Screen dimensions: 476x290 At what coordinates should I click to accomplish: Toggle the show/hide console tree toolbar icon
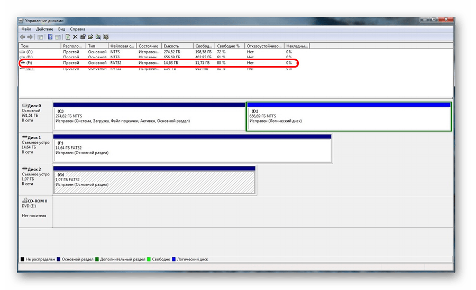(x=40, y=37)
